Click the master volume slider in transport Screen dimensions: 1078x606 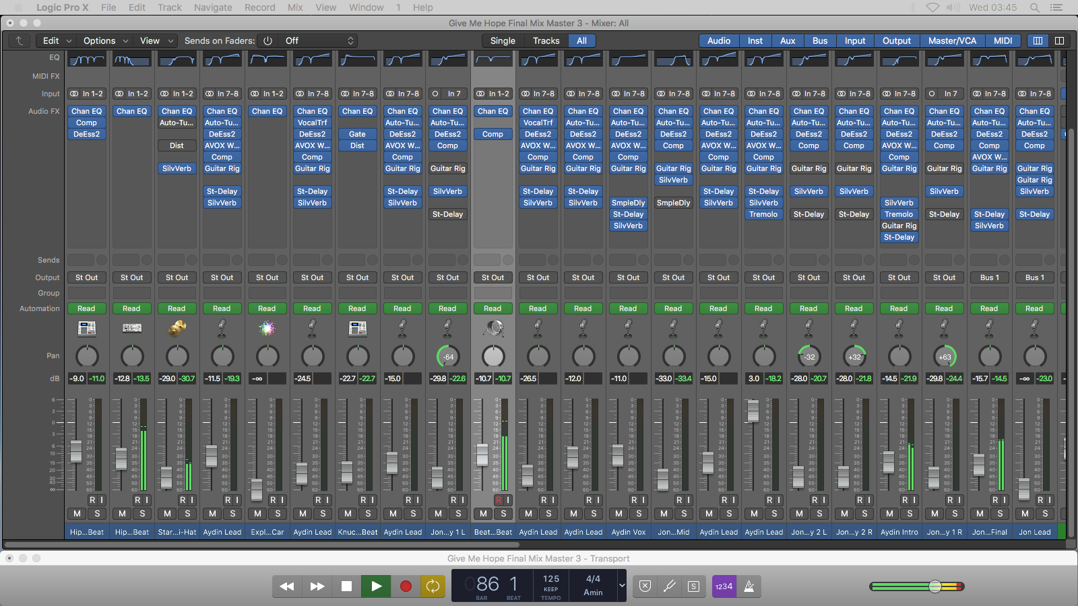click(x=935, y=586)
